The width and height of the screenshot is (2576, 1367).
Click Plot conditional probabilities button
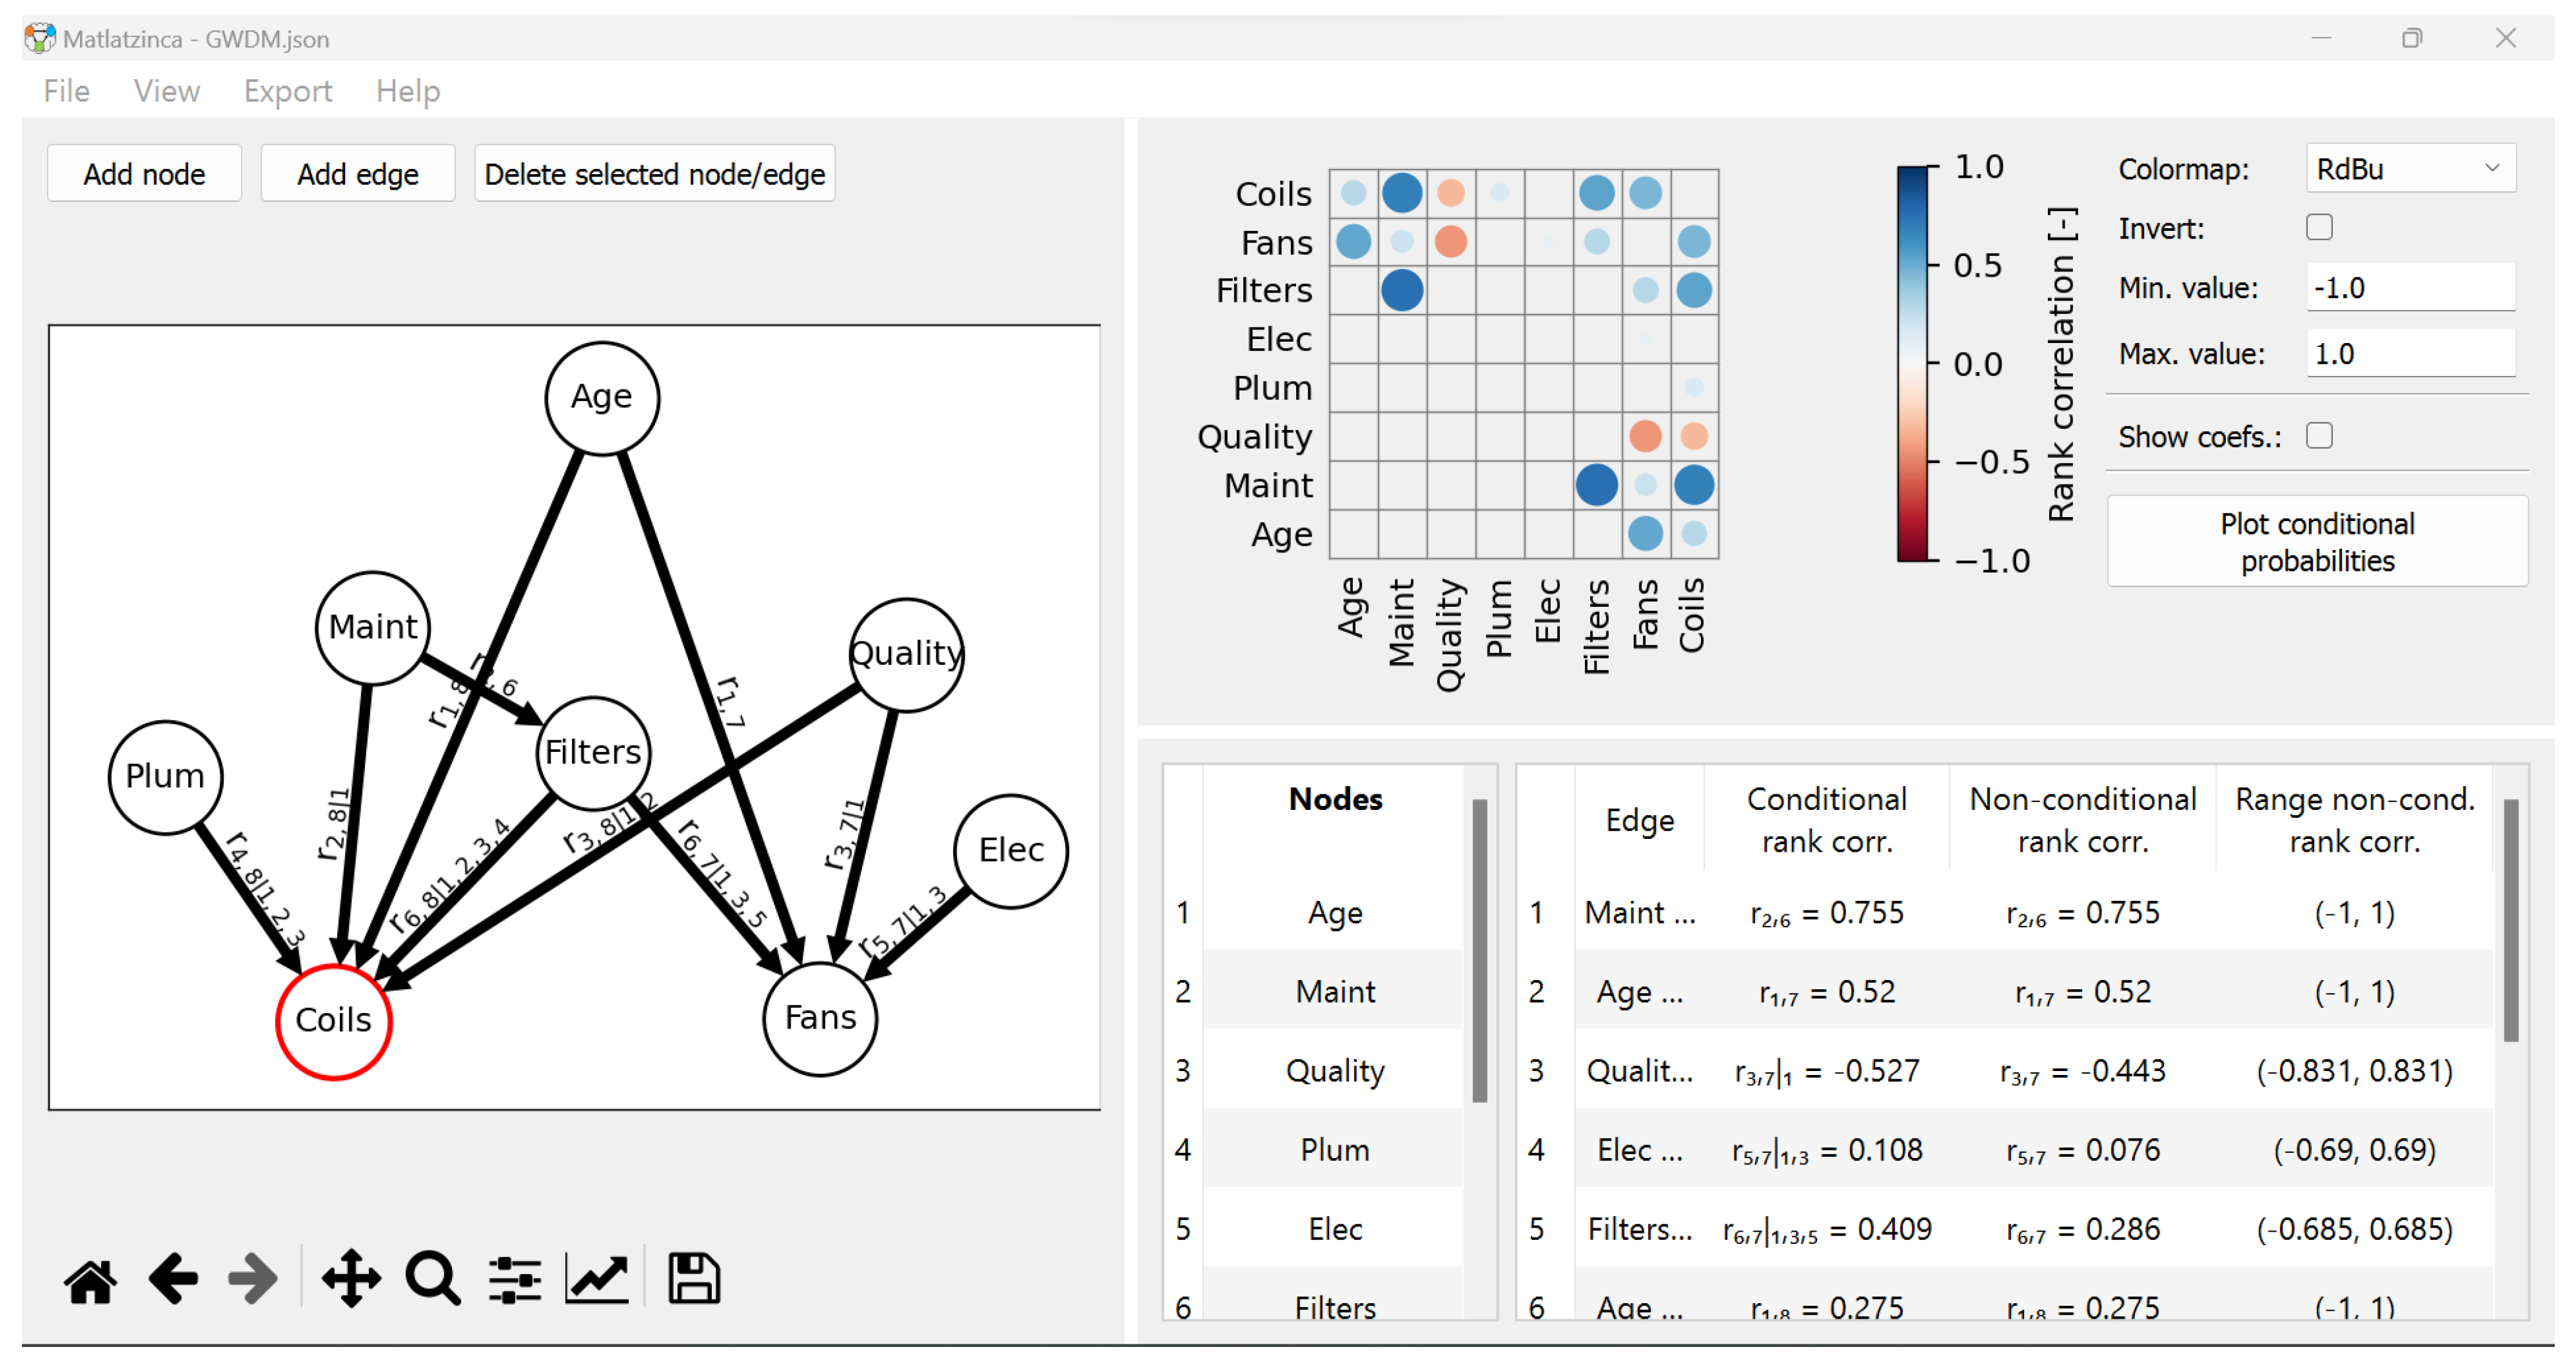pyautogui.click(x=2317, y=542)
